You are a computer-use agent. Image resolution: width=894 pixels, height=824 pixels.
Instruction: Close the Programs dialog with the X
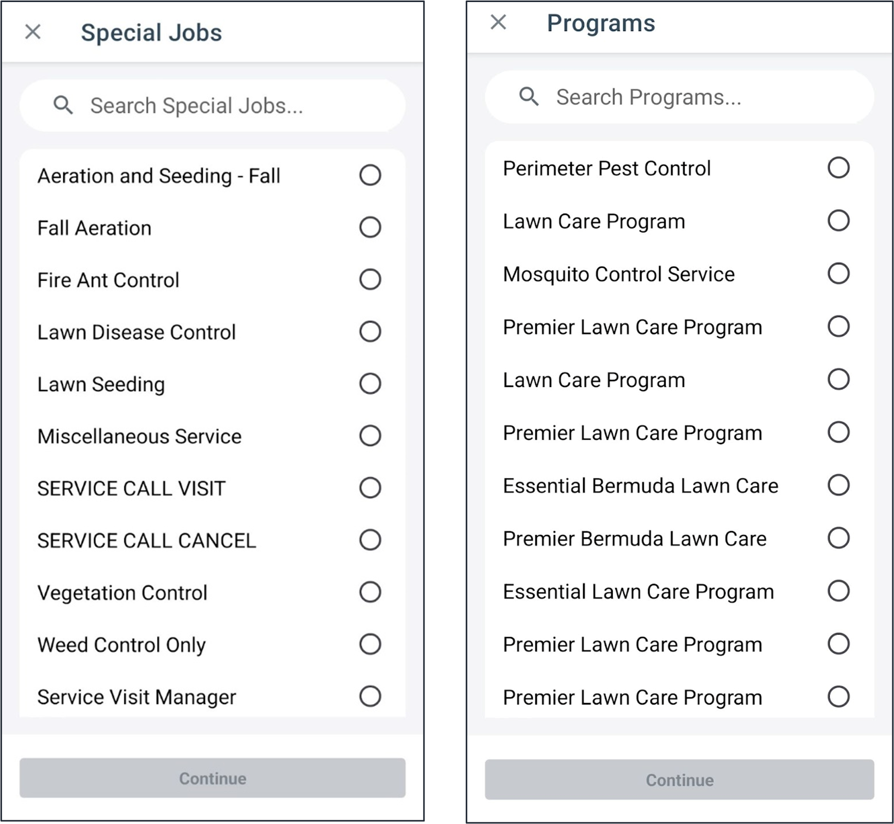pos(498,22)
